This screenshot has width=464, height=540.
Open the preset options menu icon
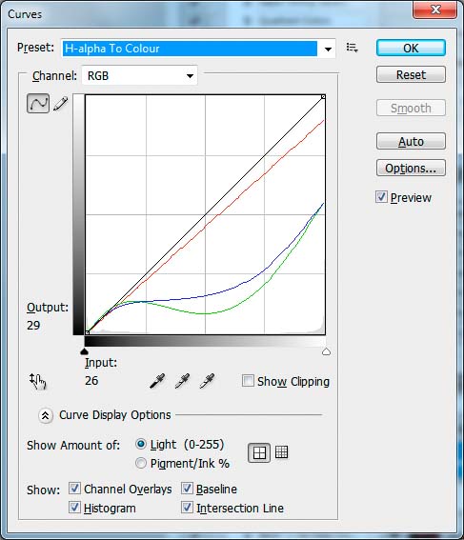pos(352,48)
